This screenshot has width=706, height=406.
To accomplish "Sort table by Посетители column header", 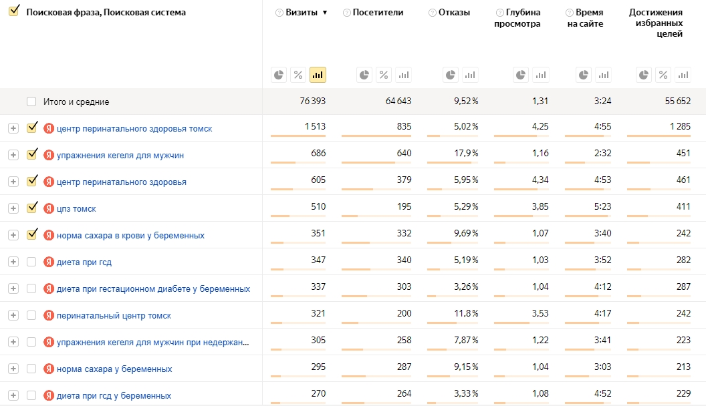I will click(378, 13).
